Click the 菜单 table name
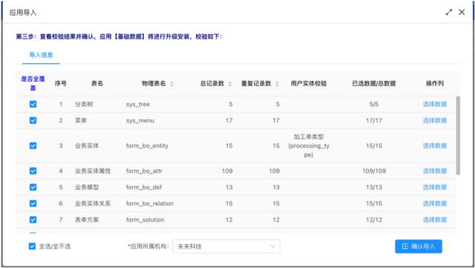Image resolution: width=475 pixels, height=268 pixels. click(x=81, y=120)
